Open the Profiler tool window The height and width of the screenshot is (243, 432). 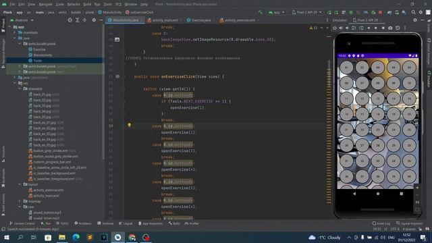(x=192, y=223)
